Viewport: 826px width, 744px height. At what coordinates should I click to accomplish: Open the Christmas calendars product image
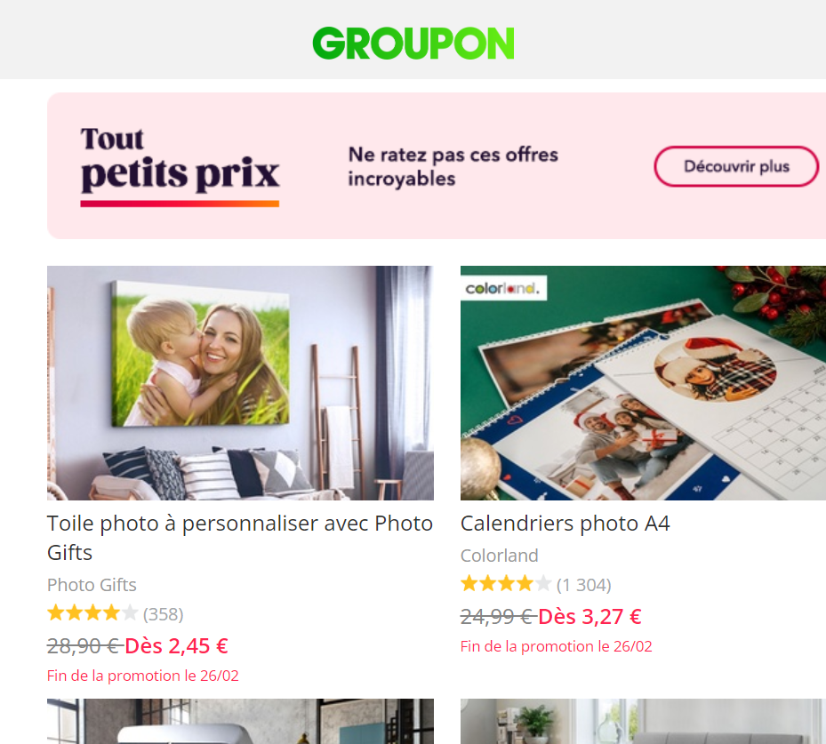pyautogui.click(x=643, y=383)
